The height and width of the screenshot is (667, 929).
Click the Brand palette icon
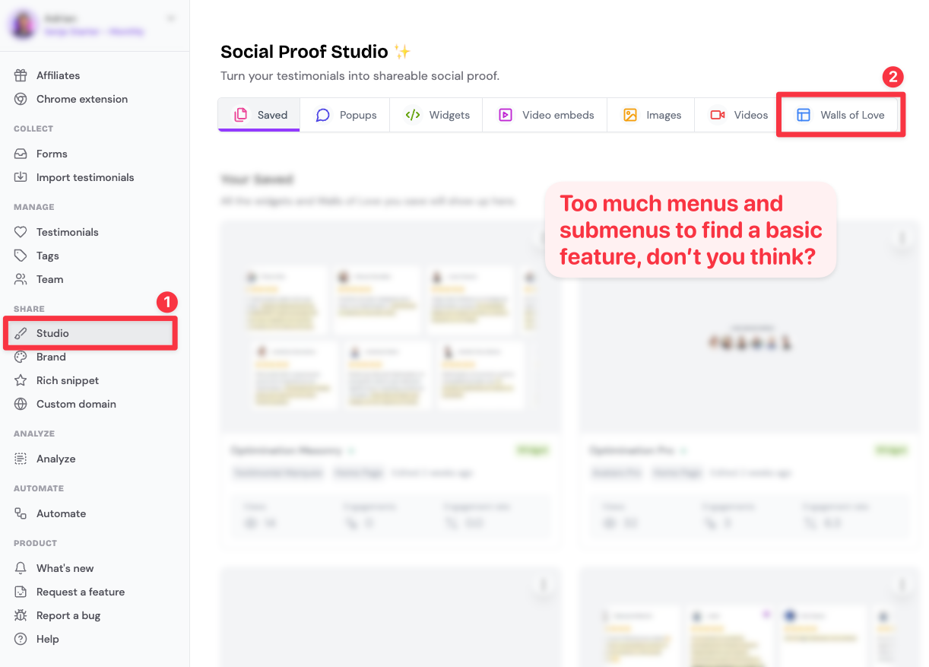(x=21, y=357)
